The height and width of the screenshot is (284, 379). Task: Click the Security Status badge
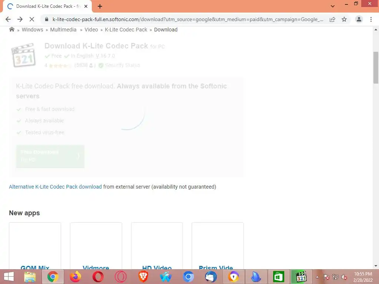(x=120, y=65)
